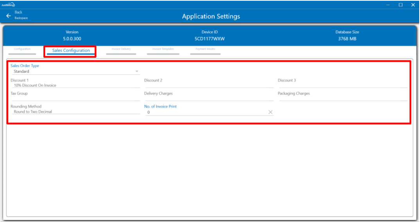Switch to the Configuration tab

click(x=22, y=50)
